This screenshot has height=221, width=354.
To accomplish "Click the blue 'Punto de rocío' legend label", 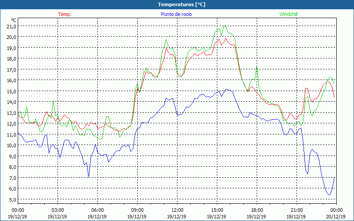I will point(176,14).
